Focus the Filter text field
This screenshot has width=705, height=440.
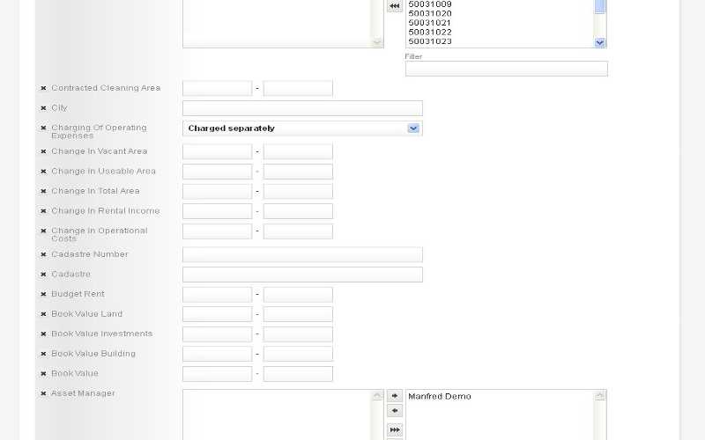coord(506,69)
